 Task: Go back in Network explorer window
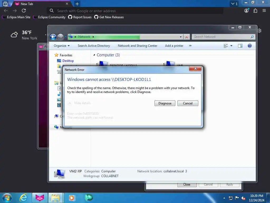[53, 37]
